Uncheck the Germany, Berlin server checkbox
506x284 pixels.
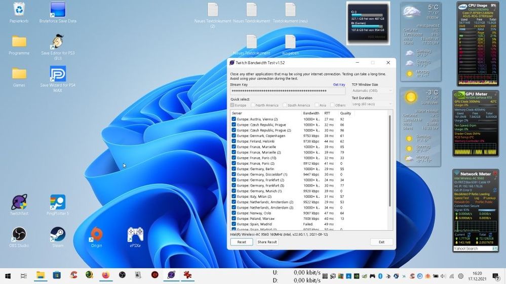[x=234, y=169]
